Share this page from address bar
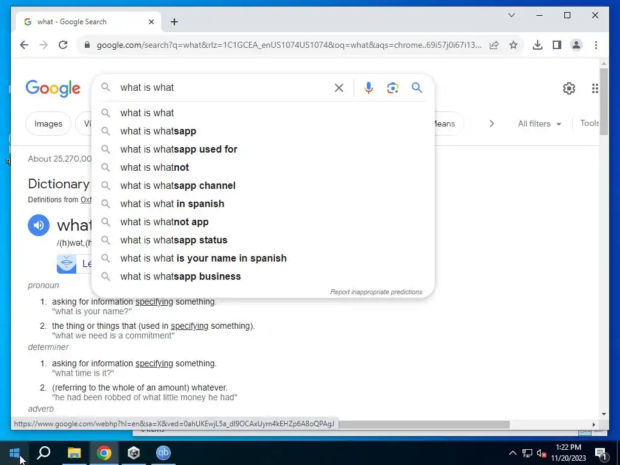 494,45
